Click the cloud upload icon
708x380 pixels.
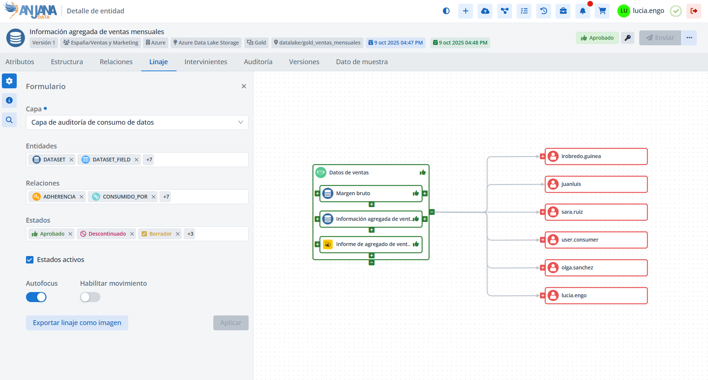(x=485, y=11)
